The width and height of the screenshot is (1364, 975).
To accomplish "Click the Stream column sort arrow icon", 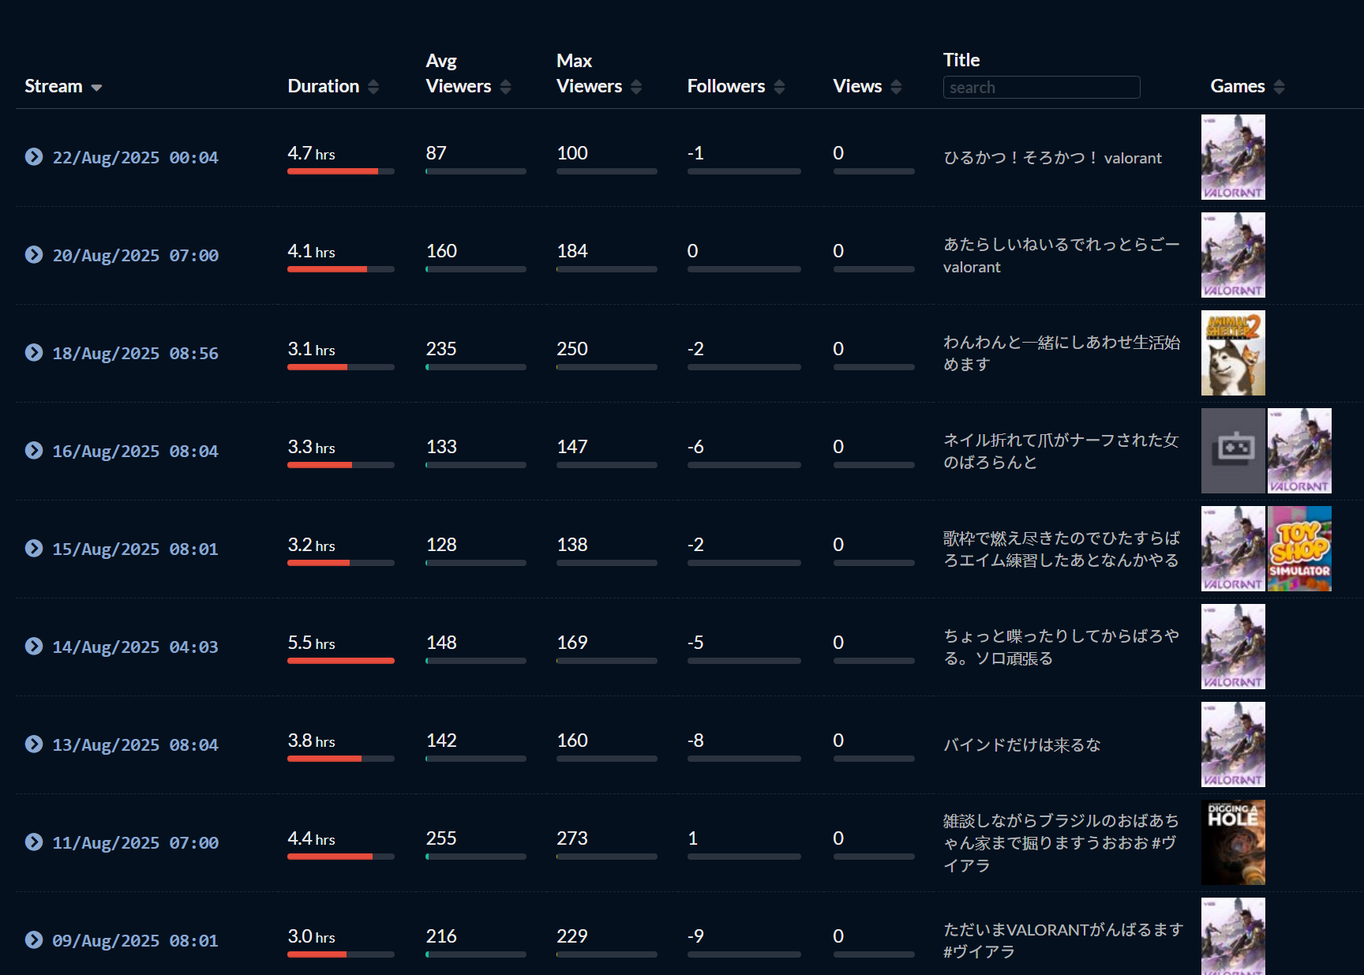I will pyautogui.click(x=96, y=88).
